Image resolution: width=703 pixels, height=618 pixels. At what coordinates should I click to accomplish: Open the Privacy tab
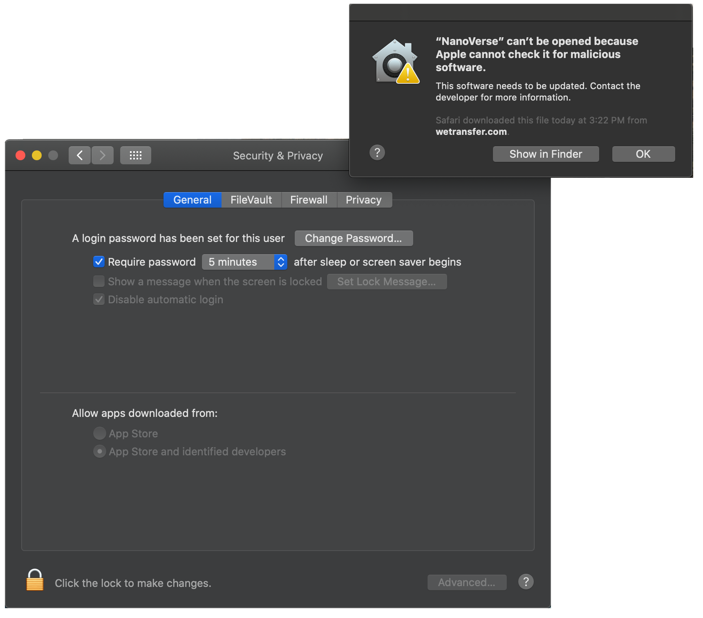pos(363,200)
